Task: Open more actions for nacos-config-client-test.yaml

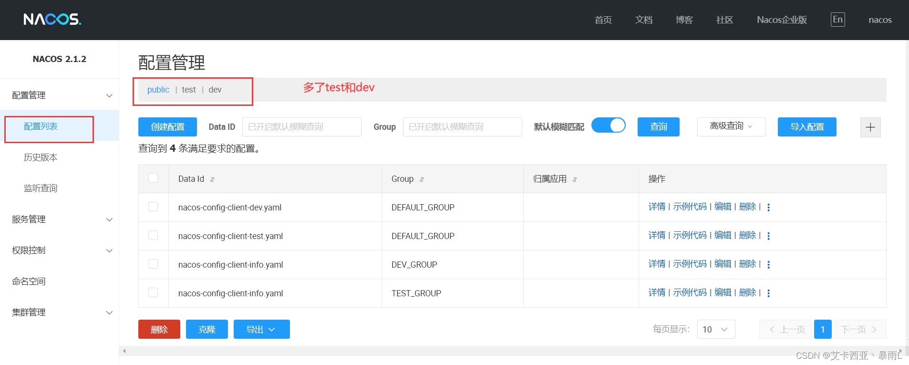Action: coord(768,236)
